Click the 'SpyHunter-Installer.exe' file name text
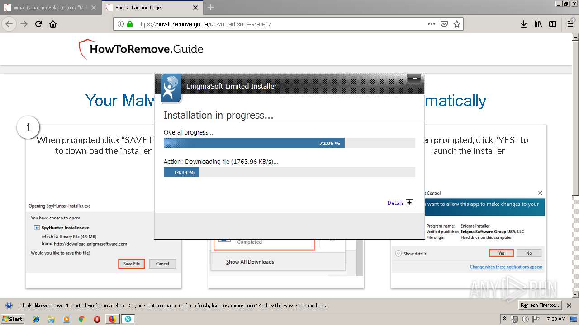Screen dimensions: 579x325 click(66, 227)
